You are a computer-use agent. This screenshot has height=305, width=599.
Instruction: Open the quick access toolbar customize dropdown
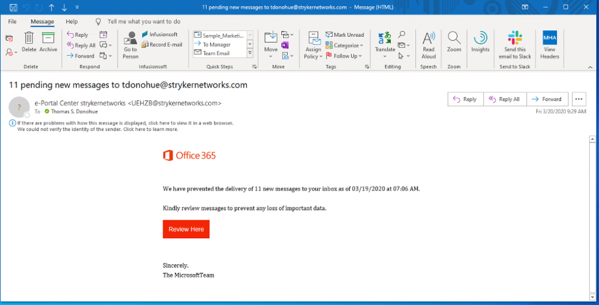click(77, 7)
